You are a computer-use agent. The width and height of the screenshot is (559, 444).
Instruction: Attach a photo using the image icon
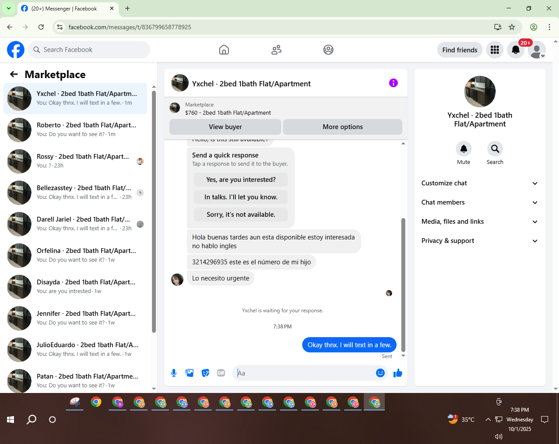coord(190,373)
